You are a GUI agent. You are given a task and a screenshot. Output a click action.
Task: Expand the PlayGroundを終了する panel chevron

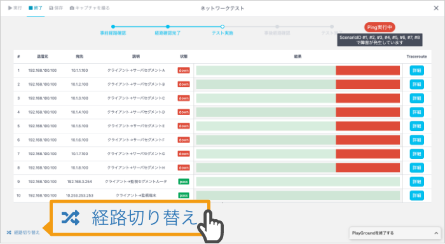click(x=436, y=233)
